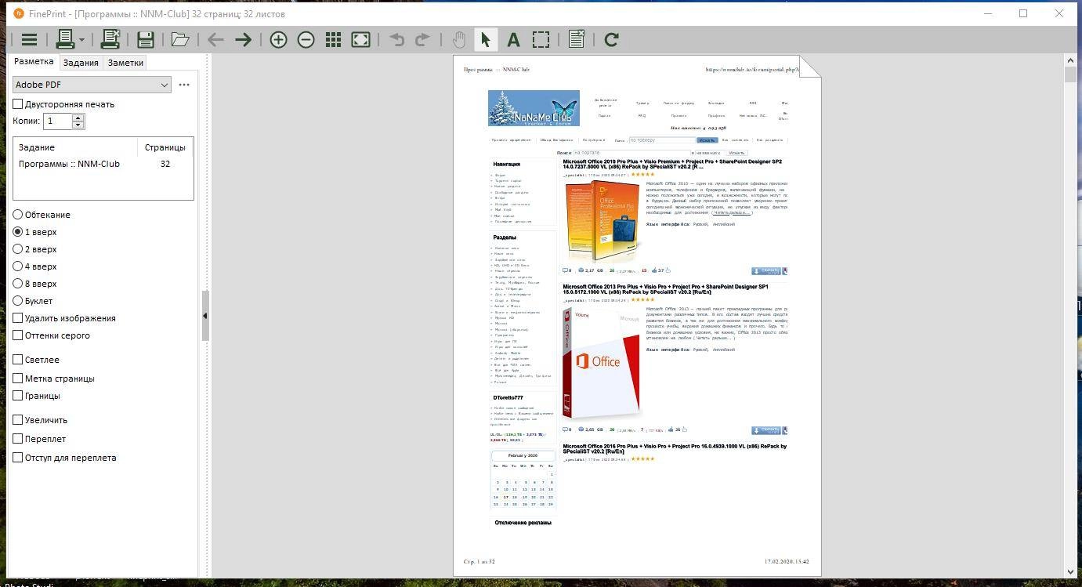
Task: Undo last action
Action: [x=397, y=39]
